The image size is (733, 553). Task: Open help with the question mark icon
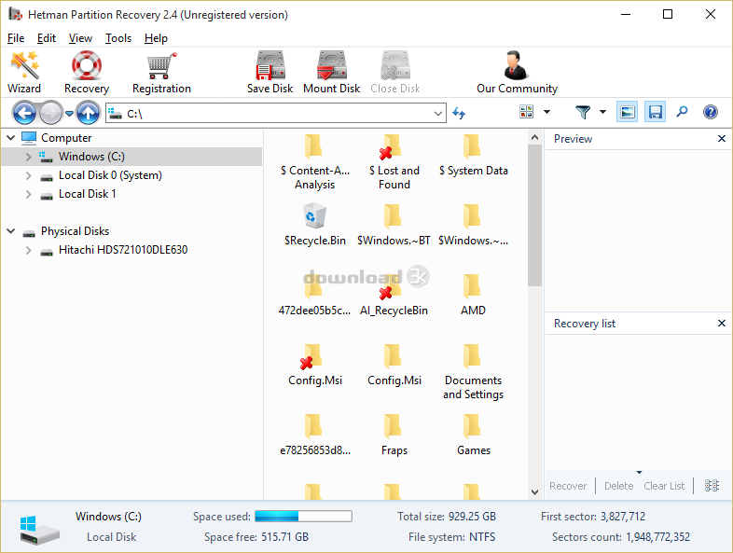coord(710,112)
